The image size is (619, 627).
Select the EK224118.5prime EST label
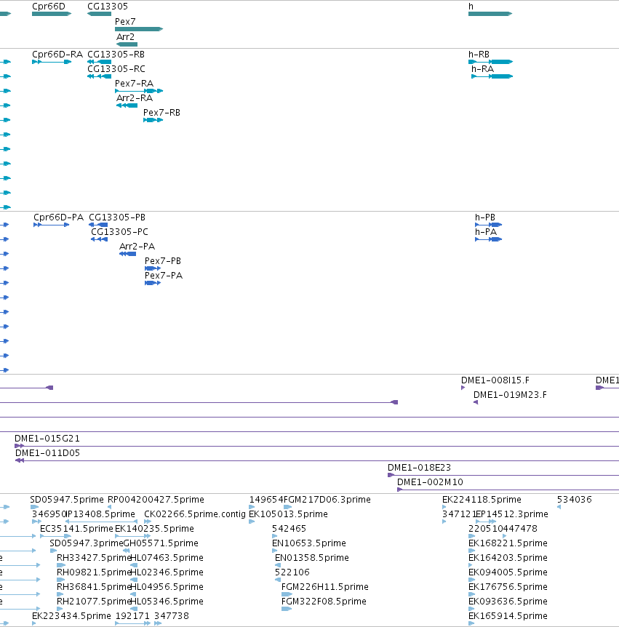(482, 500)
